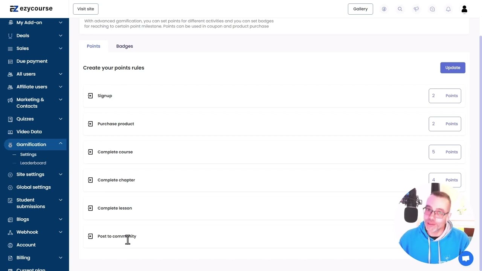
Task: Edit the Purchase product points field
Action: (445, 124)
